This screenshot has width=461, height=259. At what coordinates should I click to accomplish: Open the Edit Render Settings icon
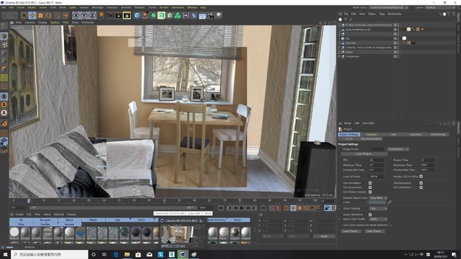pos(127,15)
